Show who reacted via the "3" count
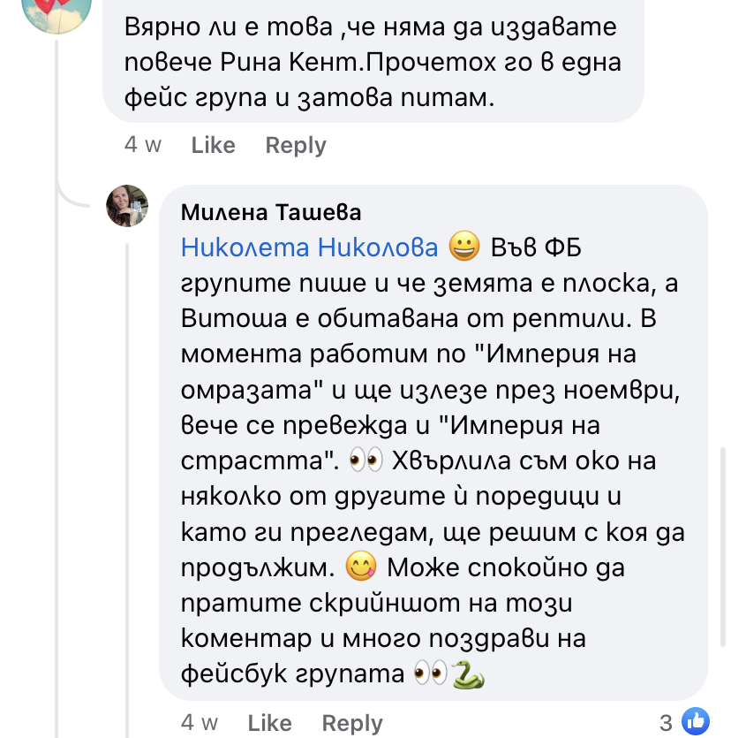731x738 pixels. 666,721
